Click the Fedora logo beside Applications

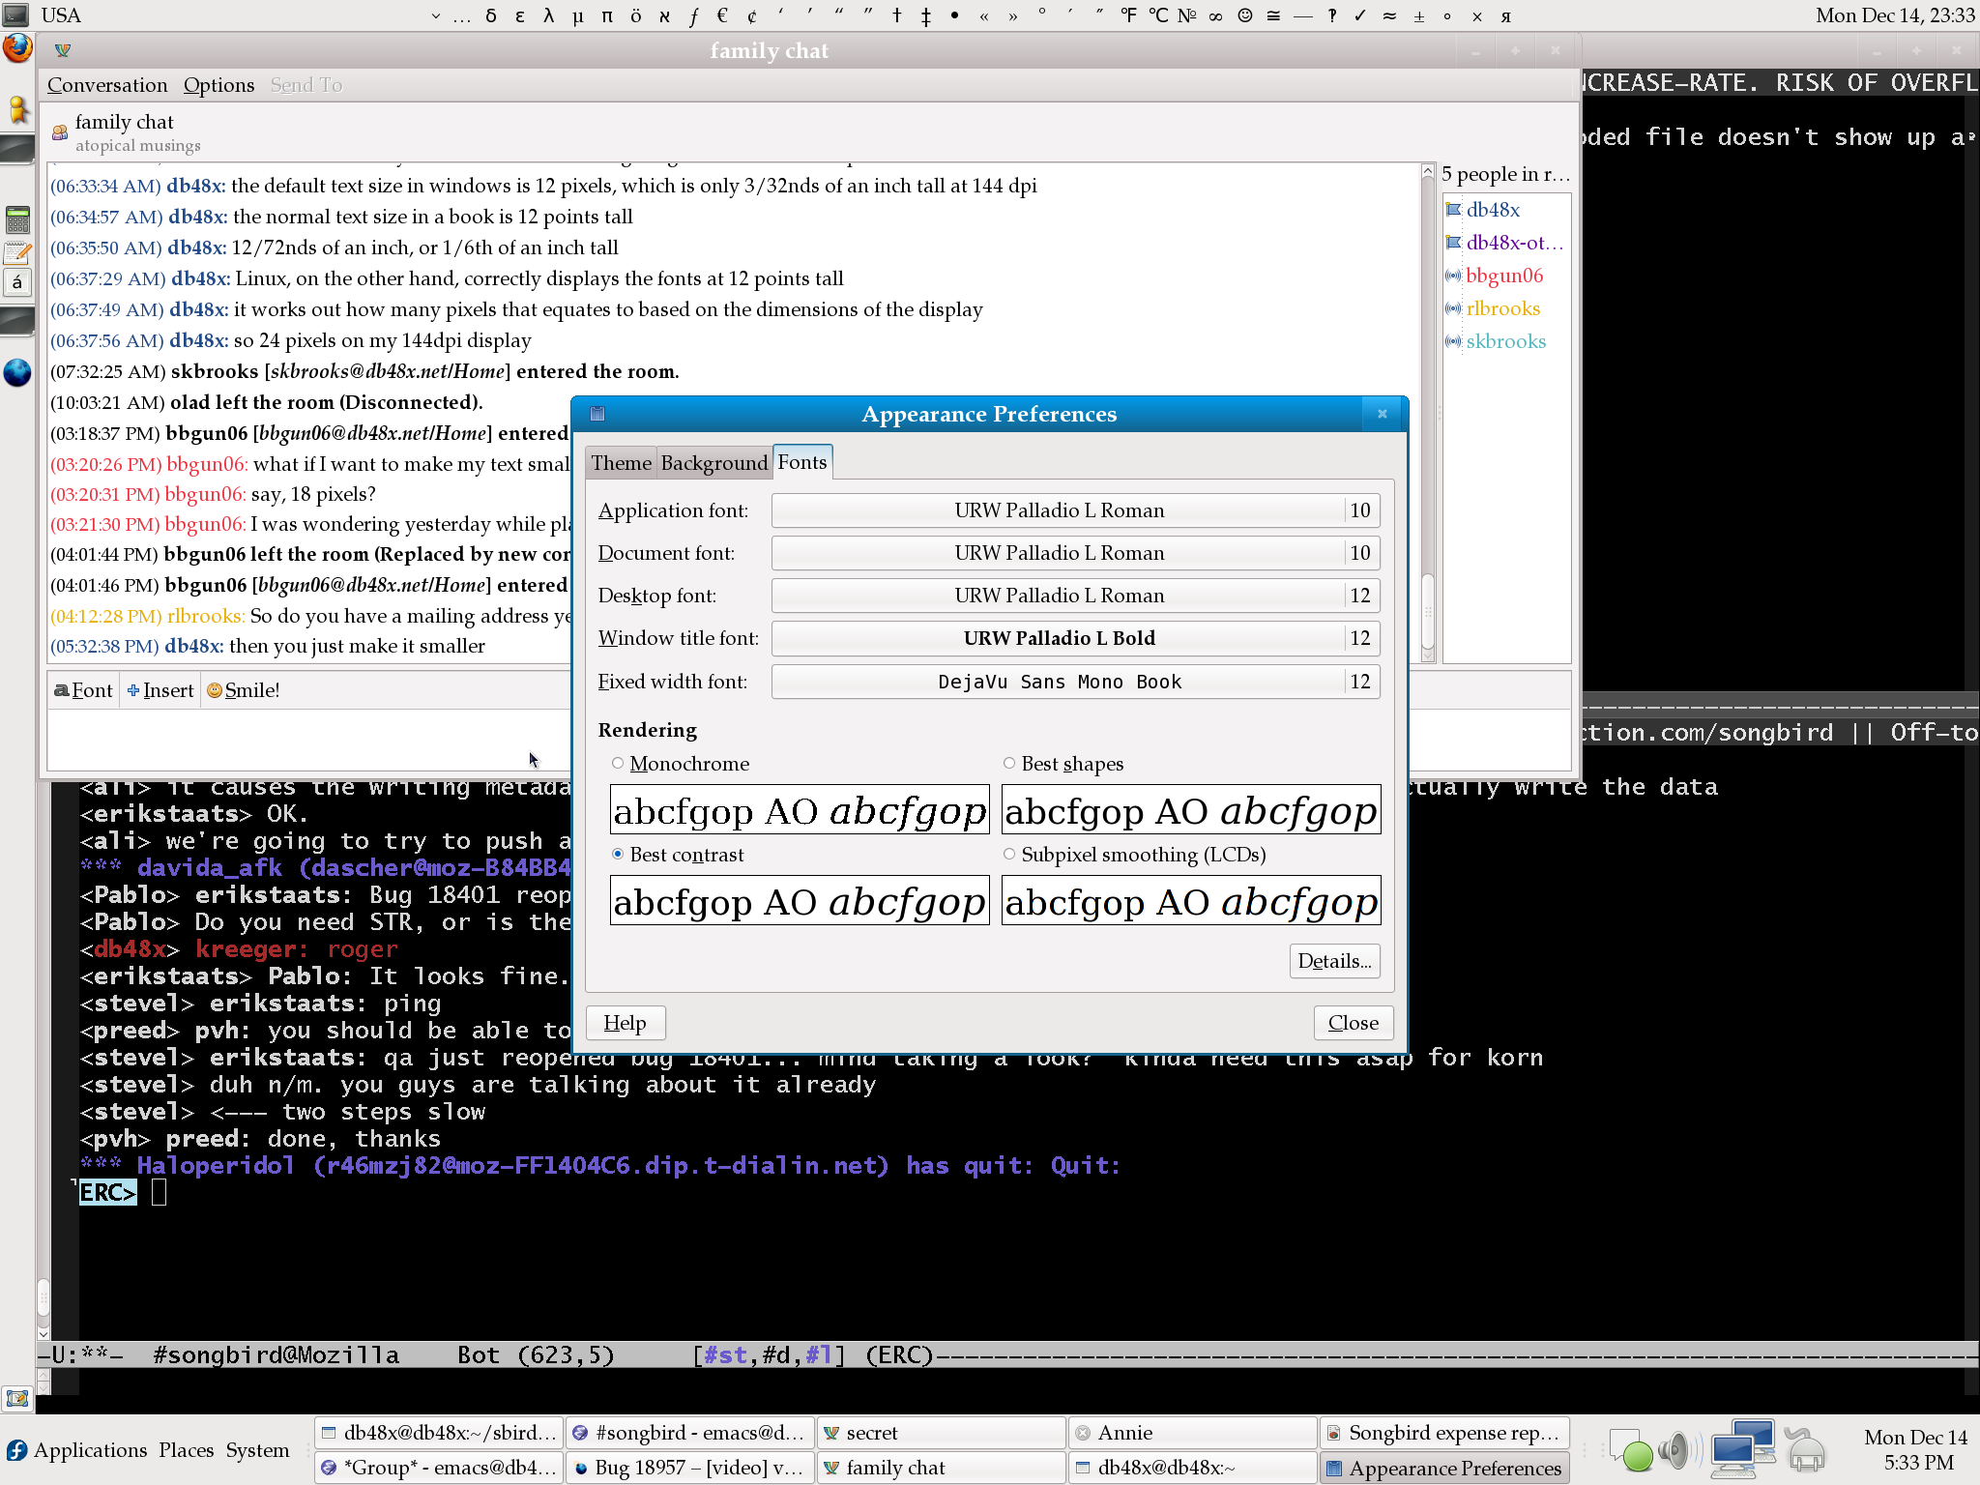point(17,1450)
